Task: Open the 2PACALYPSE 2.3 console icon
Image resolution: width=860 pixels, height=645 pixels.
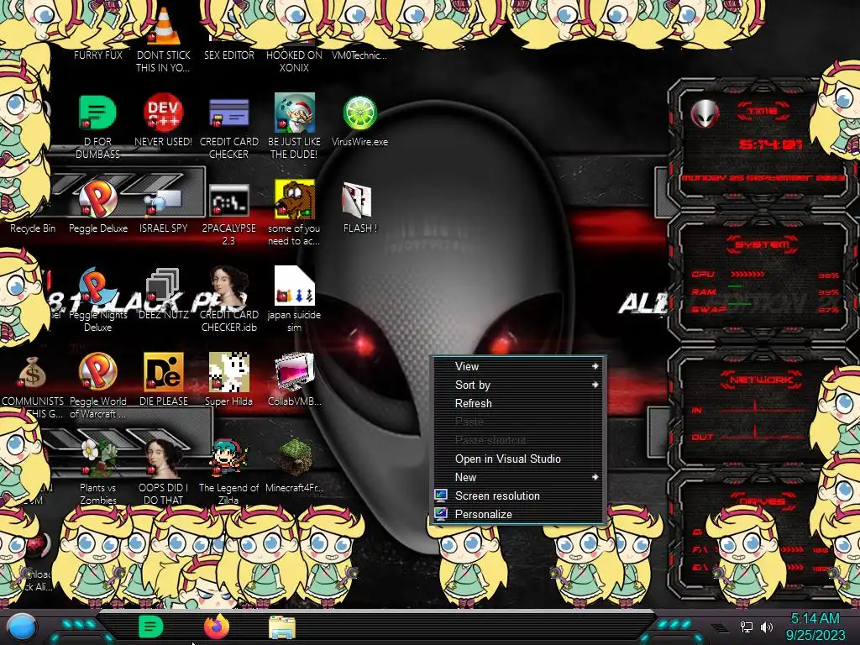Action: (228, 200)
